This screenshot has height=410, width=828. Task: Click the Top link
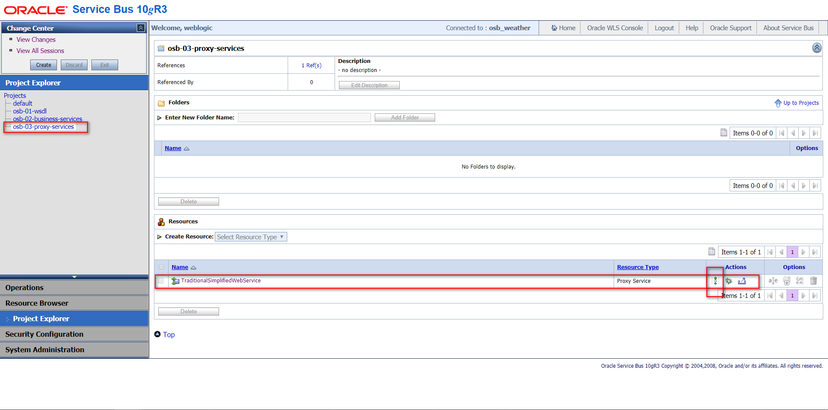[x=169, y=335]
